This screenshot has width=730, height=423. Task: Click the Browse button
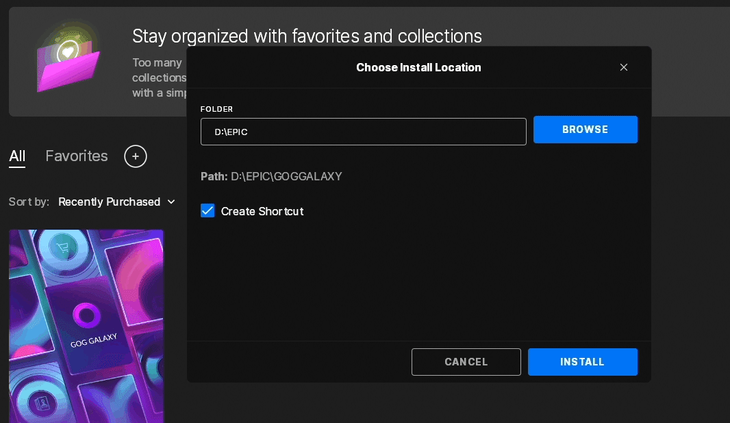586,130
